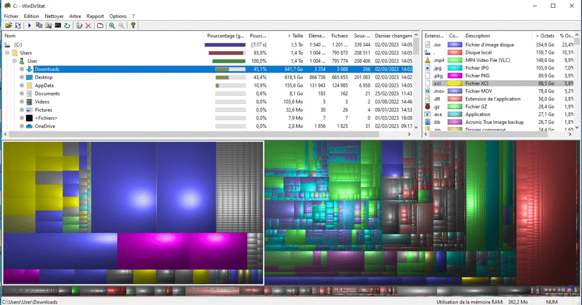
Task: Zoom in on the treemap
Action: coord(112,26)
